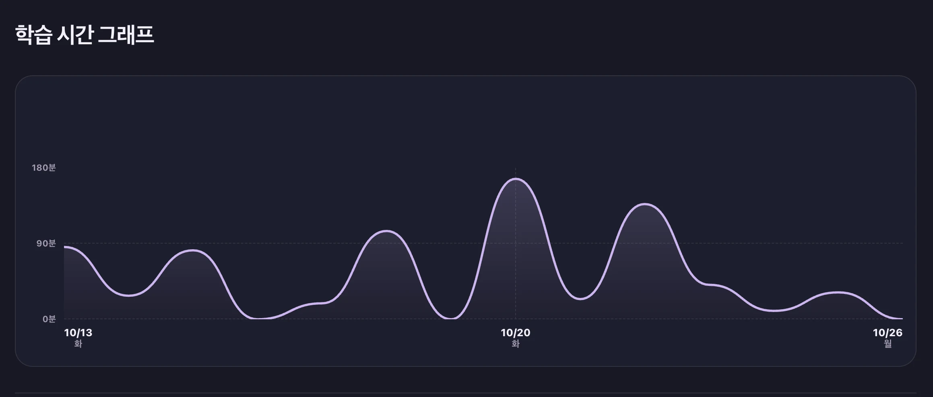
Task: Click the 180분 y-axis label
Action: point(44,168)
